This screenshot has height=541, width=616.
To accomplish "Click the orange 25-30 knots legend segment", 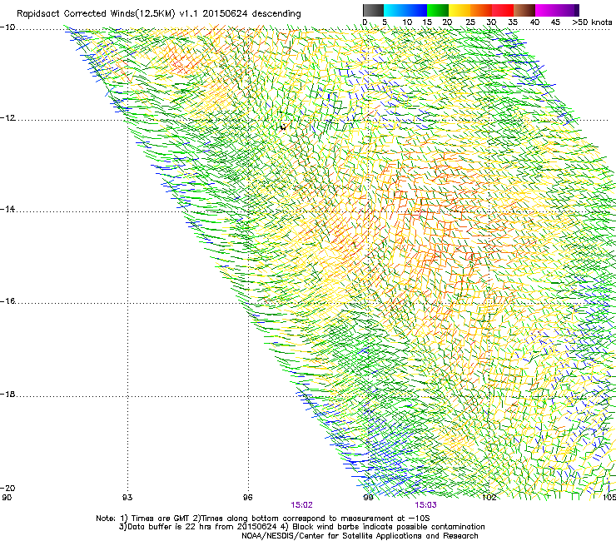I will pos(481,10).
